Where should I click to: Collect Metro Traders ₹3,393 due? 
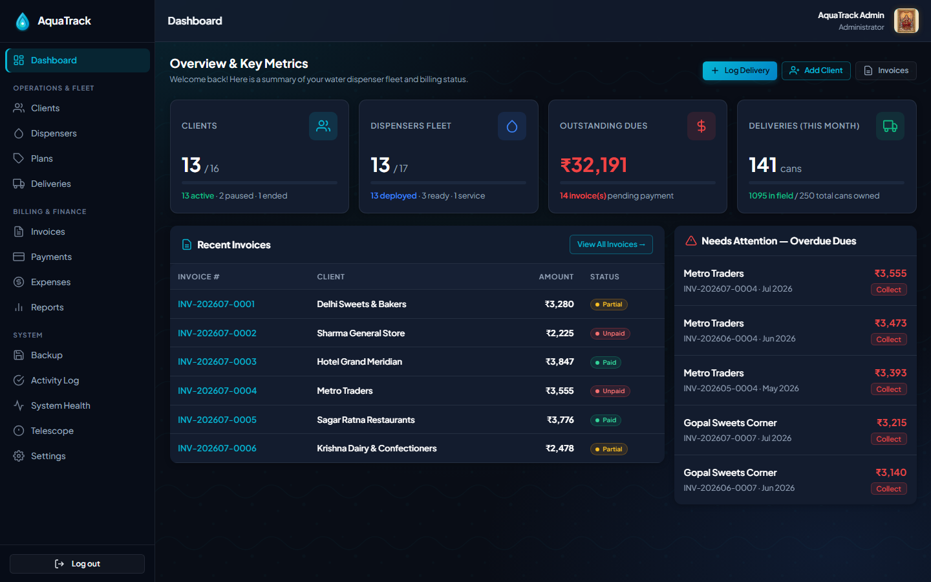pos(888,389)
